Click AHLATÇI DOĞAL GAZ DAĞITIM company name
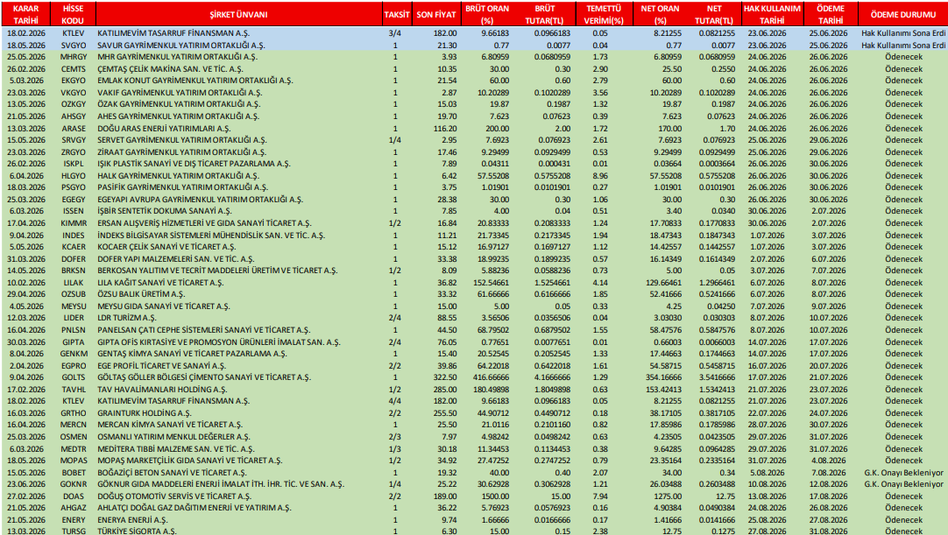The image size is (948, 535). pos(195,508)
